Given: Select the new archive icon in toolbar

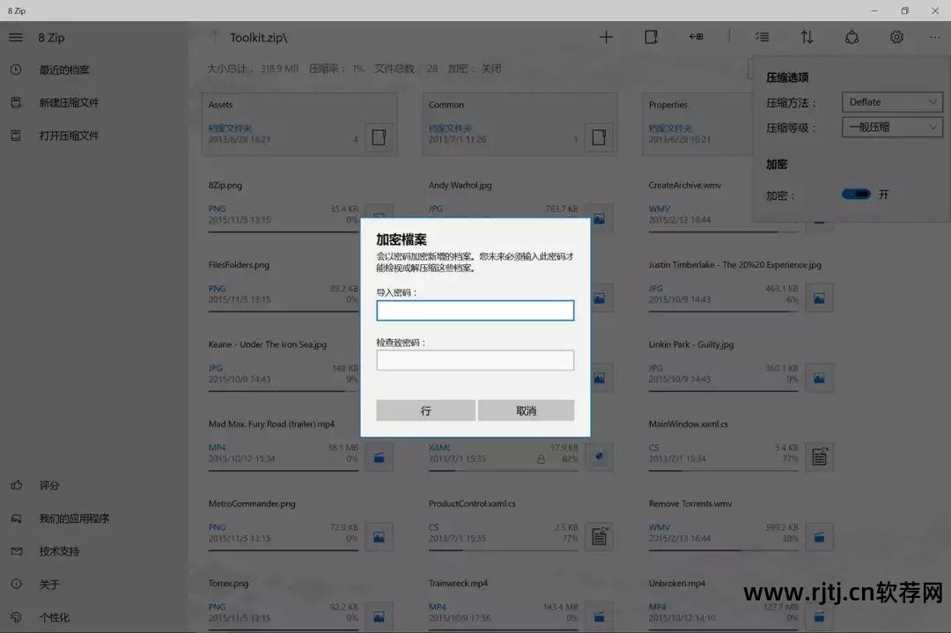Looking at the screenshot, I should click(x=651, y=37).
